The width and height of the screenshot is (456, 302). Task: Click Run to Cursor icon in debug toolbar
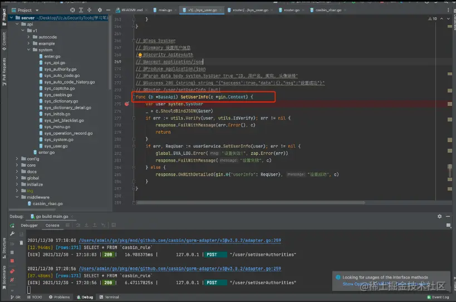coord(103,225)
